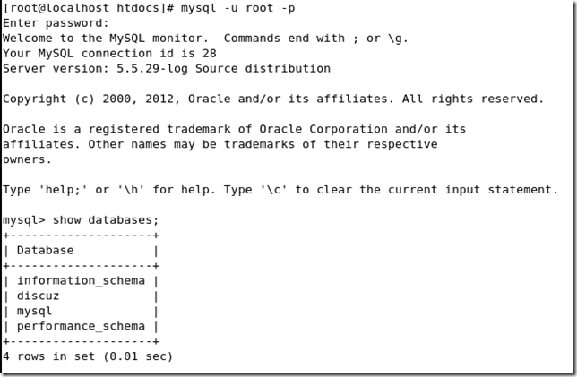The image size is (577, 377).
Task: Click the 'mysql -u root -p' command text
Action: tap(237, 8)
